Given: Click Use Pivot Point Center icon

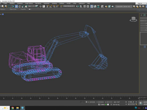Looking at the screenshot, I should pos(37,6).
